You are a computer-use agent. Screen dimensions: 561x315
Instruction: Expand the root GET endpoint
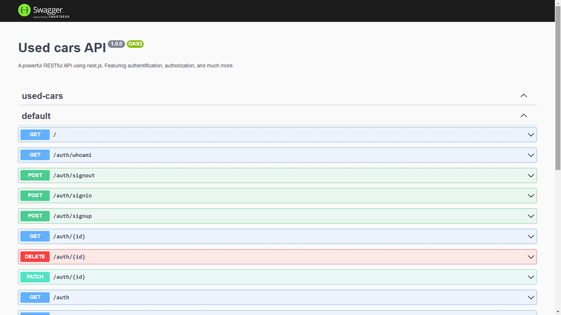(531, 134)
